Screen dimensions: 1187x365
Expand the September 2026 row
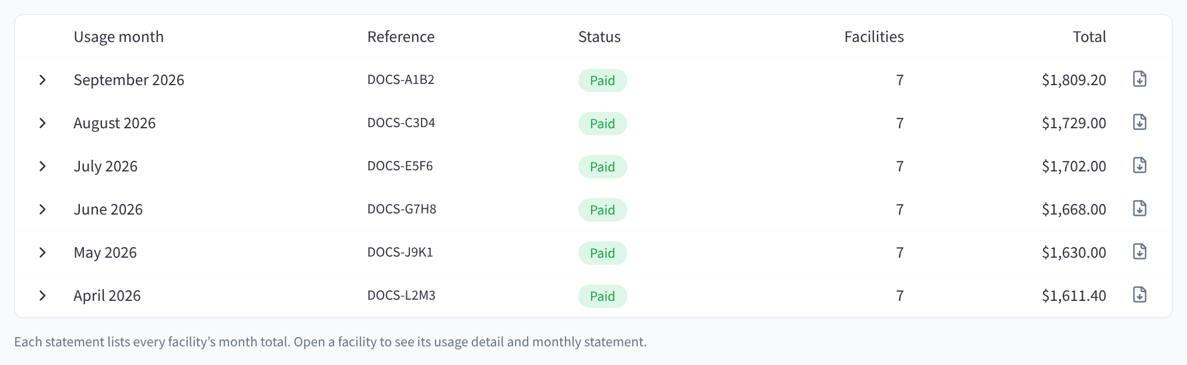[x=42, y=80]
